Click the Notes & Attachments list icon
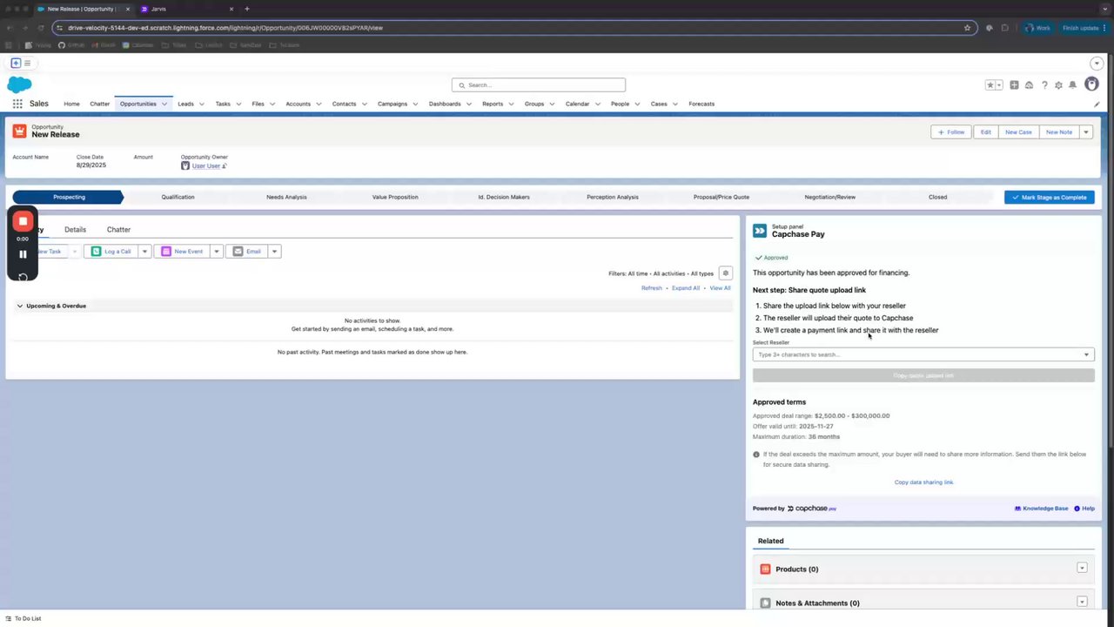 [x=766, y=603]
